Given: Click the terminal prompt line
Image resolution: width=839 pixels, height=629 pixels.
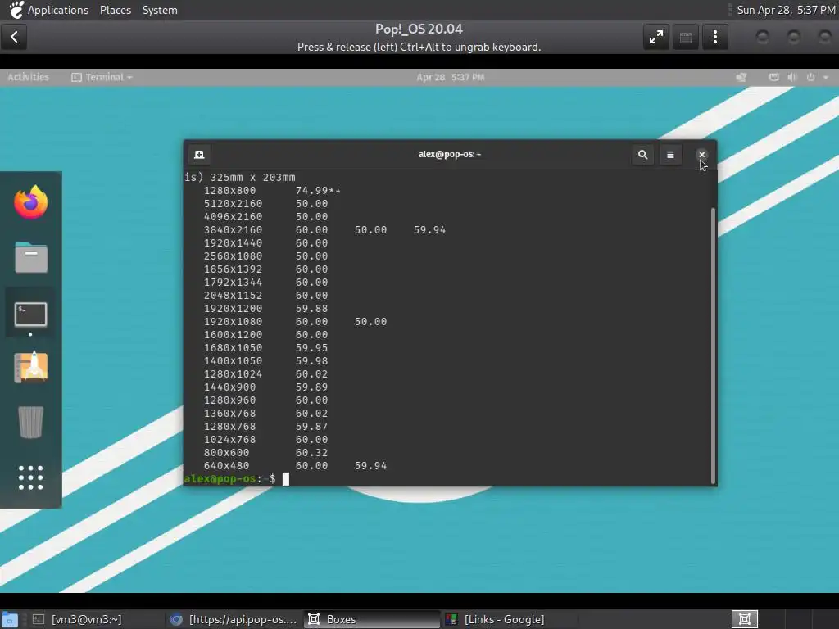Looking at the screenshot, I should click(x=236, y=478).
